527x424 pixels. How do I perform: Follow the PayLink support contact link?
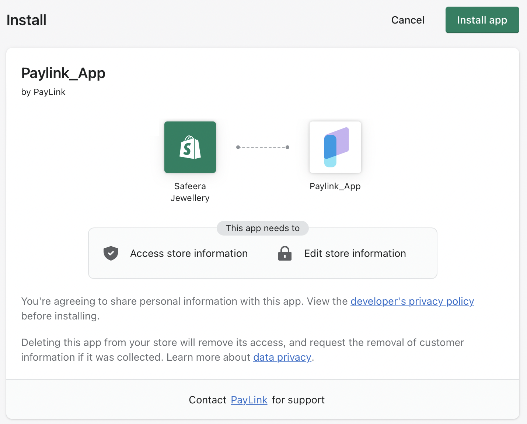[249, 400]
